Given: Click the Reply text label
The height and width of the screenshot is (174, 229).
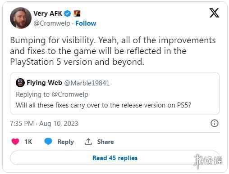Looking at the screenshot, I should [66, 142].
